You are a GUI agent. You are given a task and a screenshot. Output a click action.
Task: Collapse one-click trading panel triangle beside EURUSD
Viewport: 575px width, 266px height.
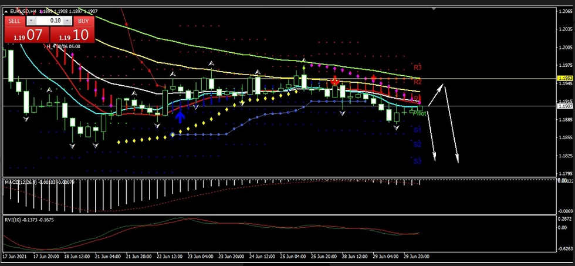click(6, 11)
